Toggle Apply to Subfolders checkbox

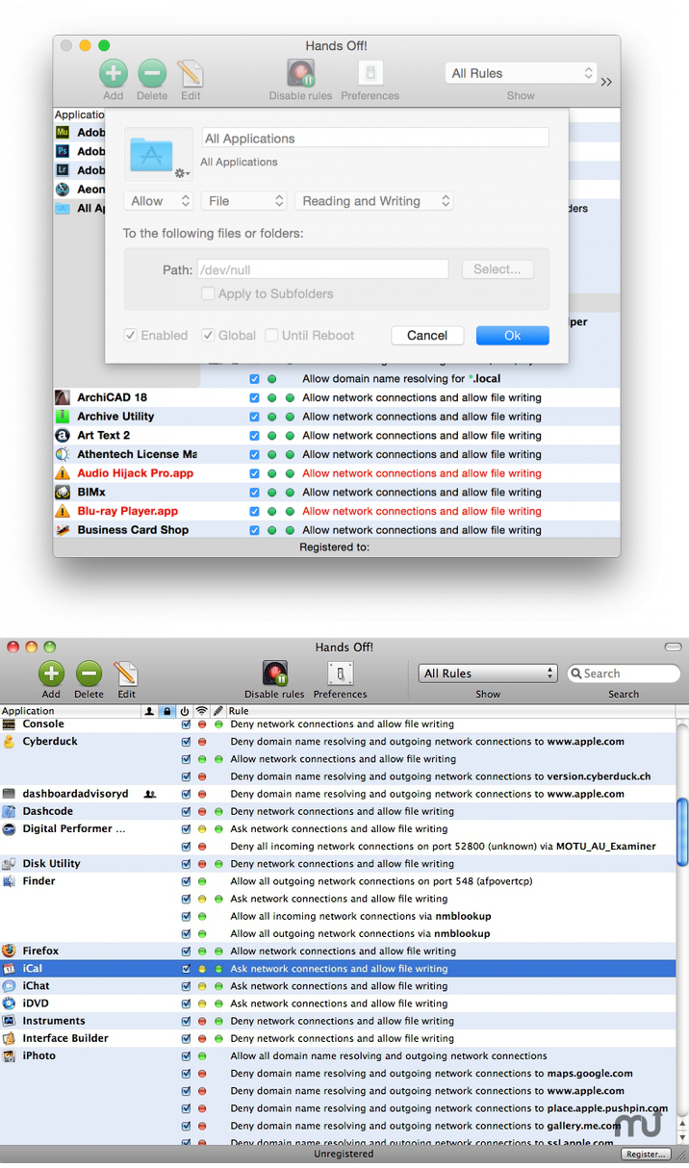[x=208, y=294]
